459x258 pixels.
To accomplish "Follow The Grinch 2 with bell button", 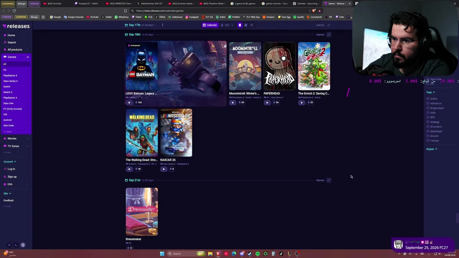I will (310, 102).
